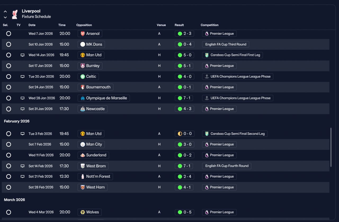The image size is (339, 222).
Task: Click the March 2026 month heading
Action: click(15, 200)
